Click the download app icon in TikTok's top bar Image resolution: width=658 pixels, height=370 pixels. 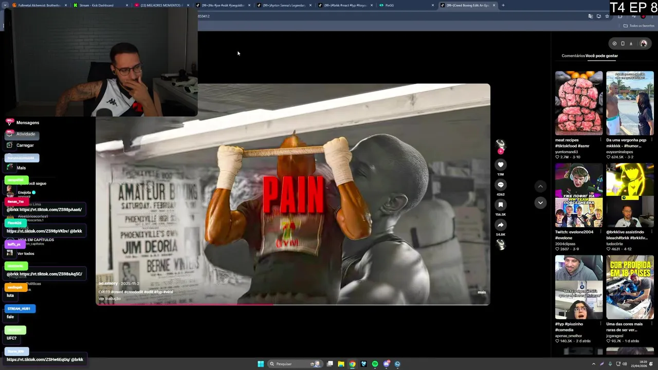631,44
